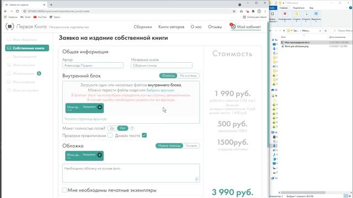Click the paperclip attach icon in textarea

pos(196,179)
